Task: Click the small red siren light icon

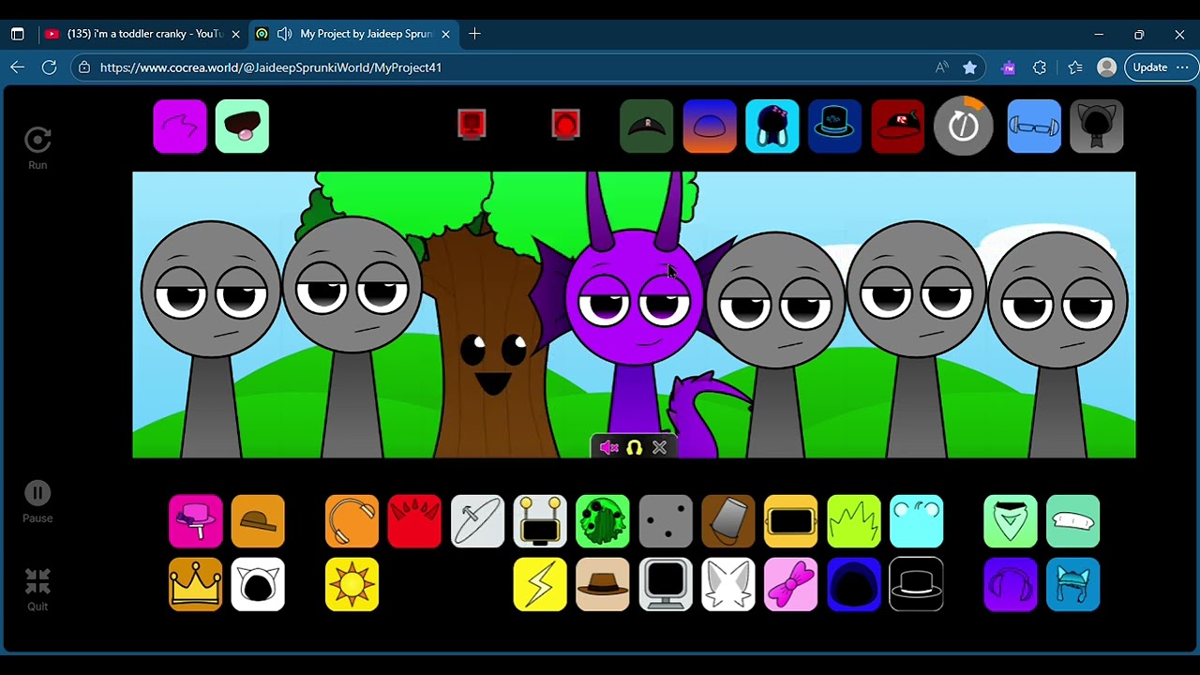Action: click(565, 124)
